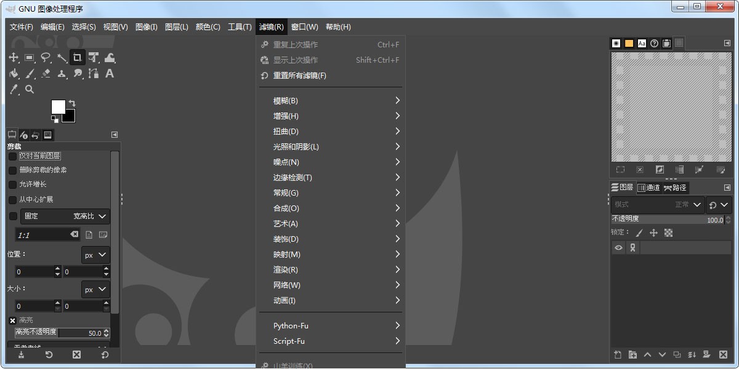Activate the Text tool
This screenshot has height=369, width=739.
coord(108,73)
